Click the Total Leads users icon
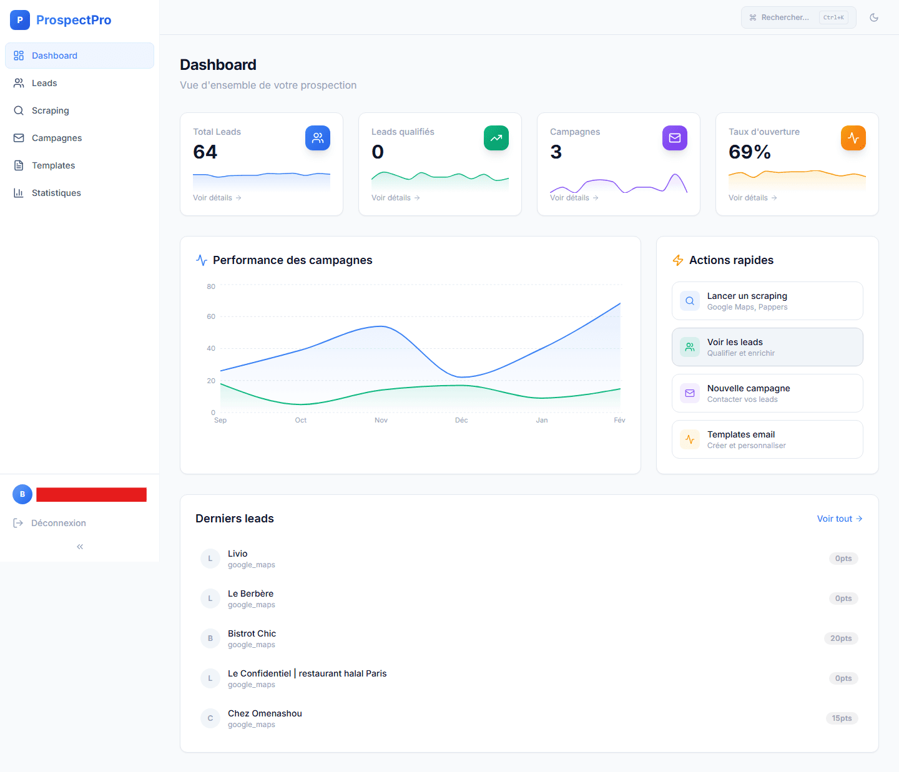Screen dimensions: 899x772 (x=318, y=138)
